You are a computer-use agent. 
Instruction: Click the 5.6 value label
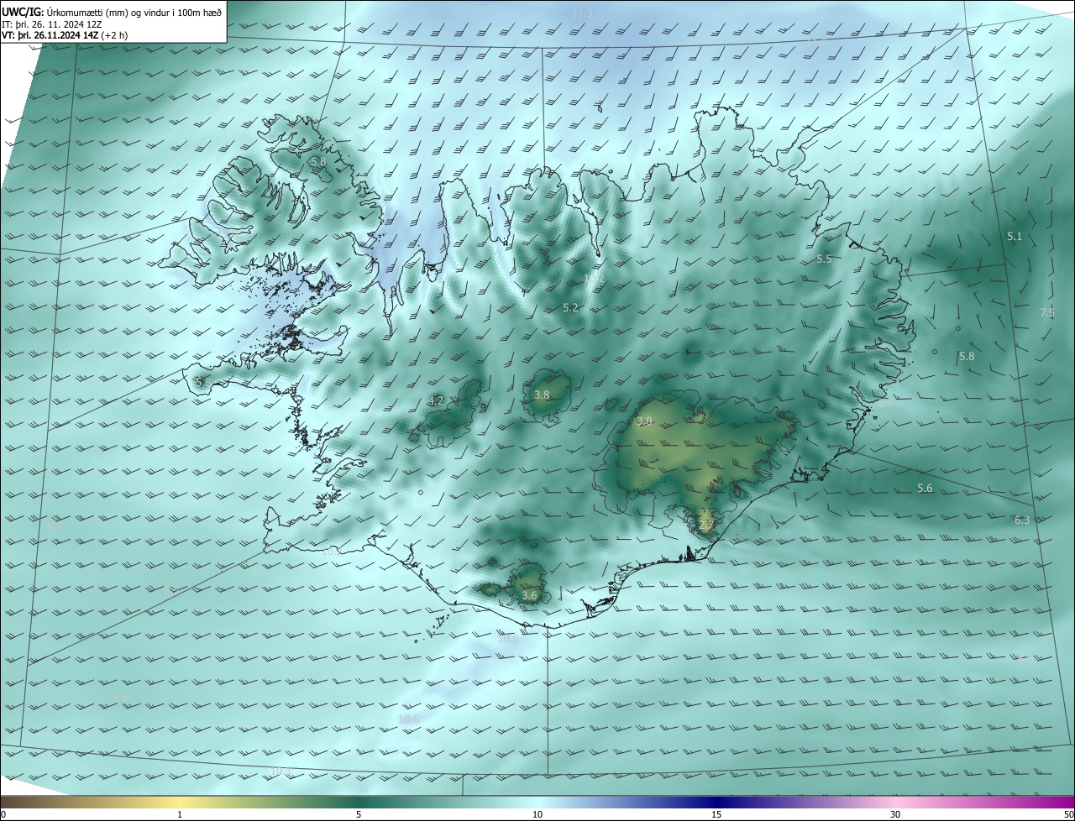pos(925,488)
